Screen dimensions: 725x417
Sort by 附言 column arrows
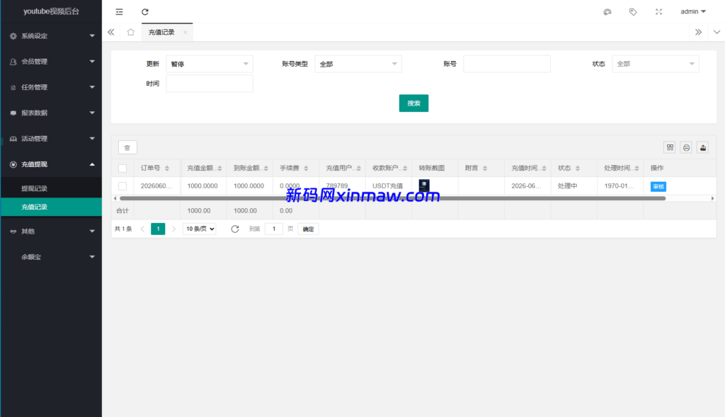484,168
